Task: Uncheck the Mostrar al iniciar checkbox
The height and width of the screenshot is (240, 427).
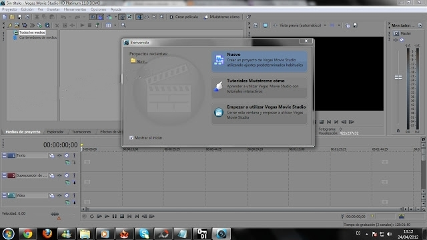Action: pos(131,138)
